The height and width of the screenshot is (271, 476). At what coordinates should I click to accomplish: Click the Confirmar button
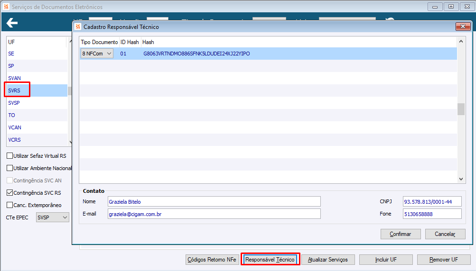(x=401, y=234)
